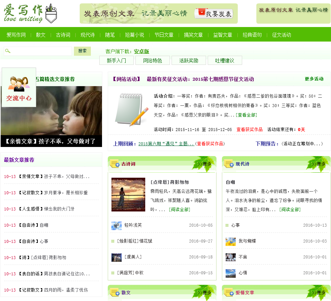Open the 随笔 nav item
331x301 pixels.
click(x=110, y=35)
